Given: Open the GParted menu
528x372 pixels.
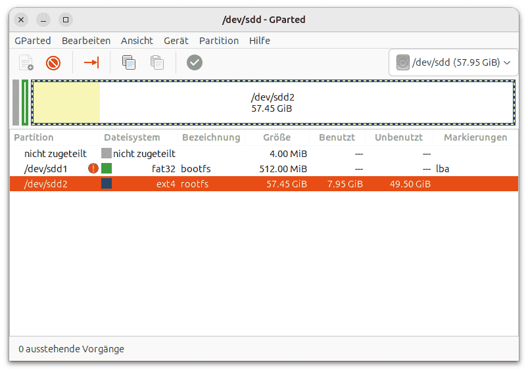Looking at the screenshot, I should pos(33,41).
